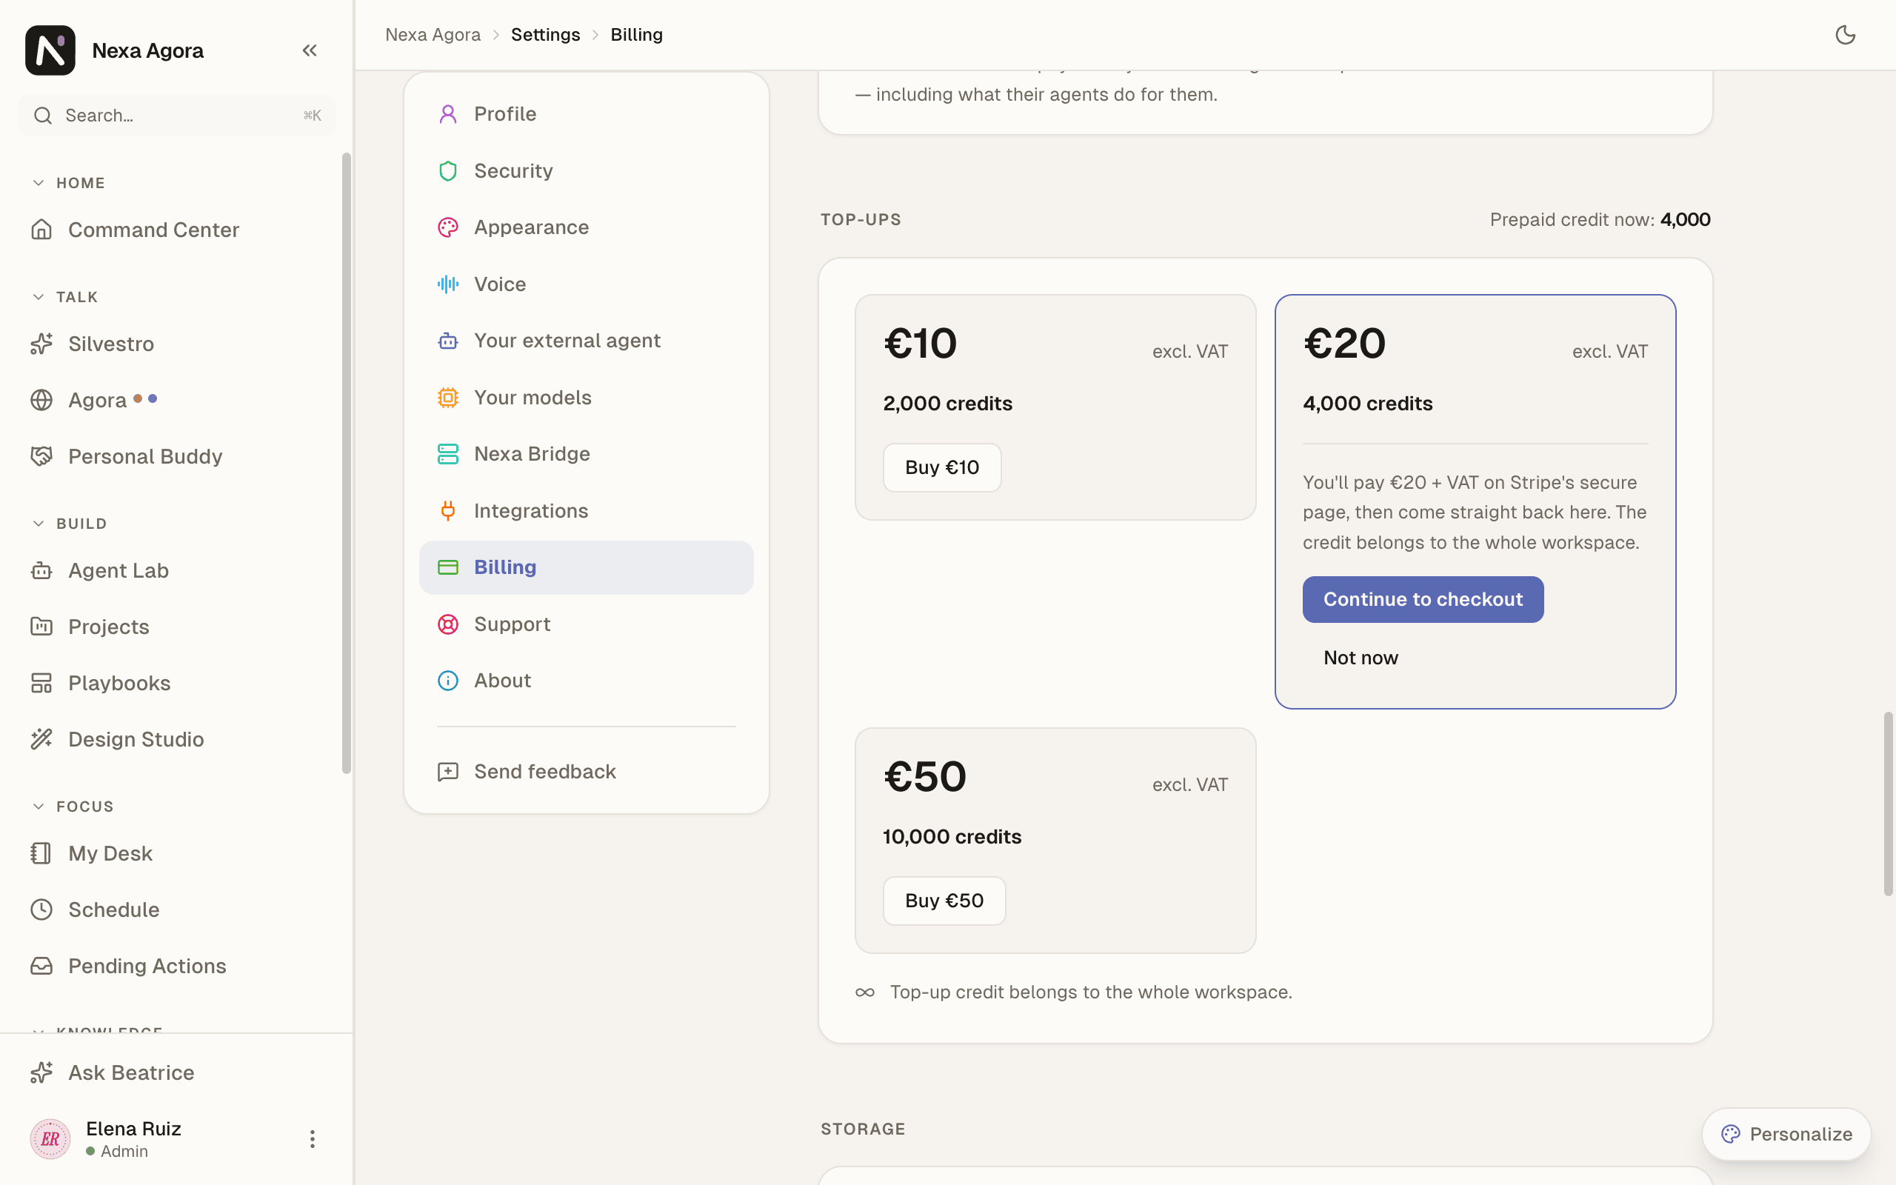Open Silvestro sparkle icon
This screenshot has height=1185, width=1896.
(x=41, y=343)
